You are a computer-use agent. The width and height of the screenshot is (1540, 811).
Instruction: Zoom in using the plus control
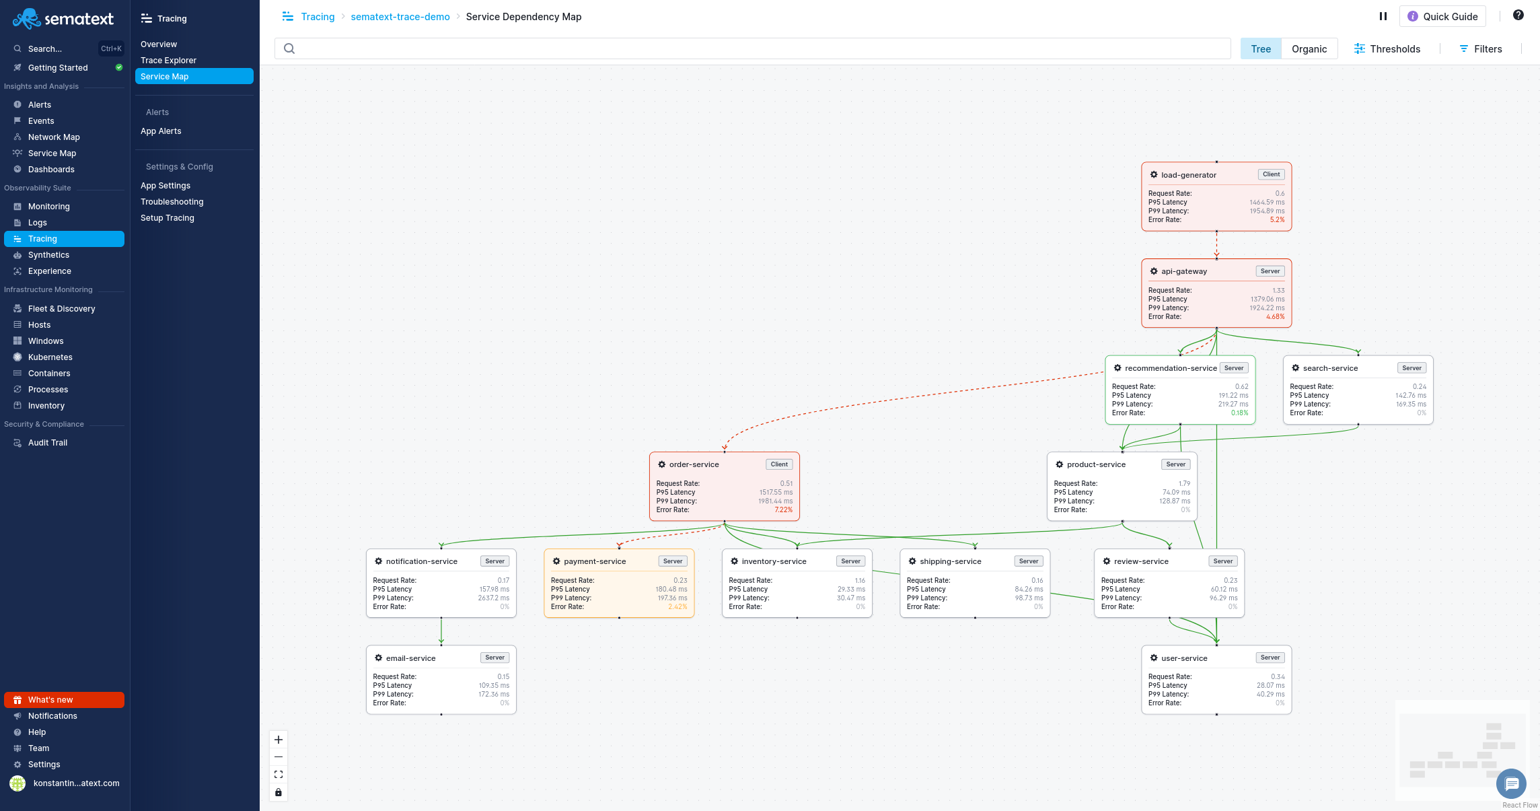tap(279, 740)
